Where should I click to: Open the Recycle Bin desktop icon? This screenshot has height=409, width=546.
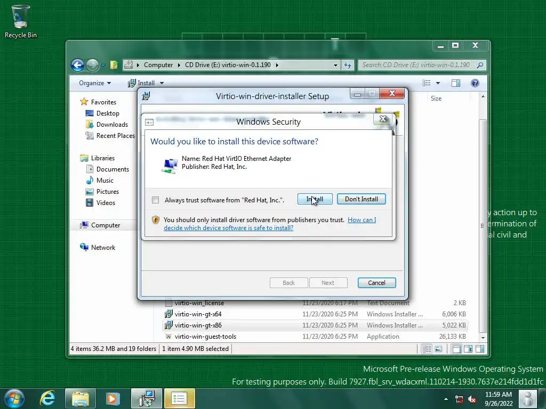21,21
